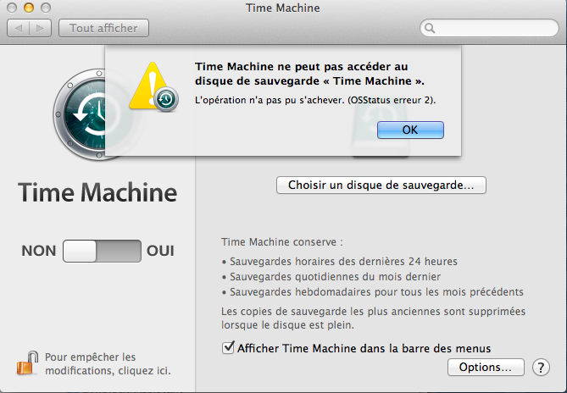This screenshot has height=393, width=567.
Task: Open help with the question mark button
Action: 541,368
